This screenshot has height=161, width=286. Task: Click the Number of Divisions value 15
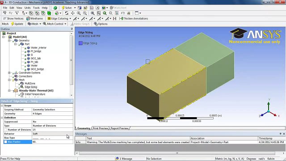pos(53,130)
